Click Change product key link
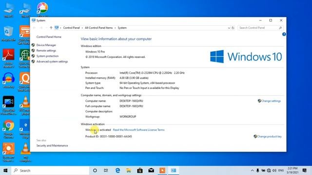Screen dimensions: 312x175 coord(269,137)
